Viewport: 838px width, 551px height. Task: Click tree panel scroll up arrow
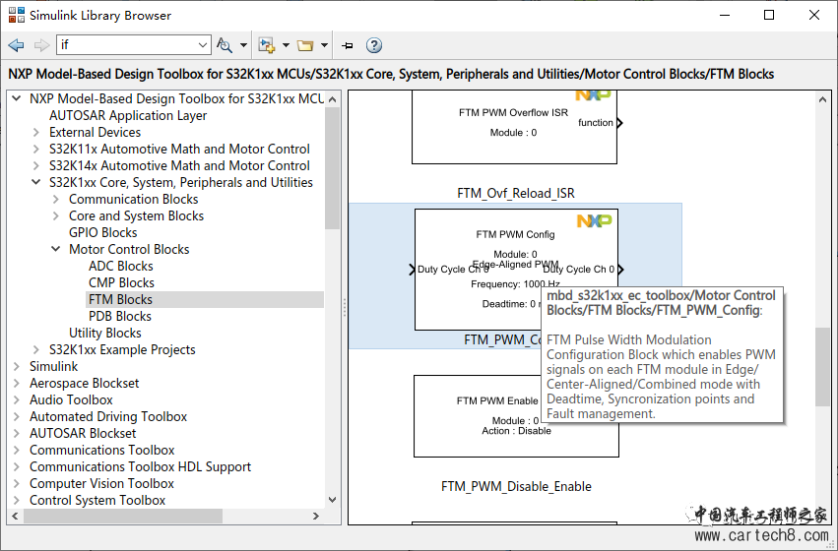click(x=333, y=99)
